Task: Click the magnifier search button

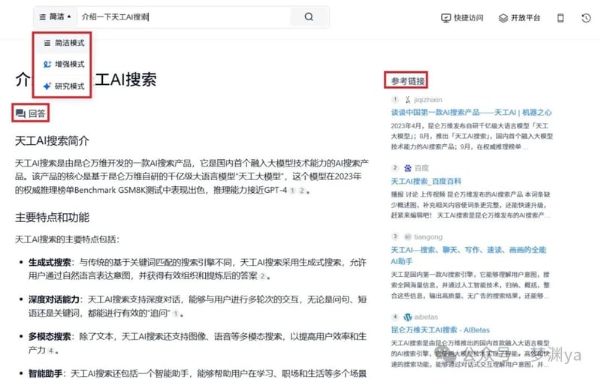Action: (x=309, y=17)
